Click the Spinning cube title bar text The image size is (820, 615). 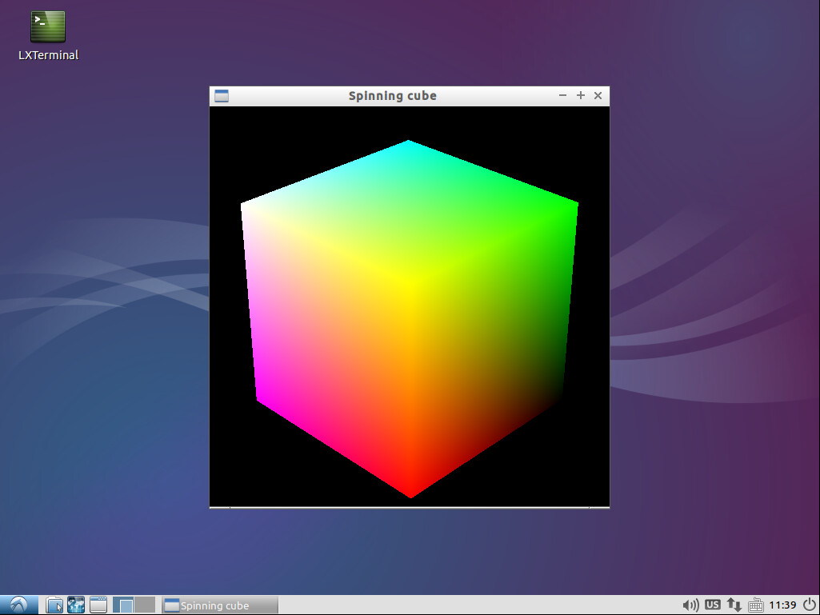(x=393, y=95)
